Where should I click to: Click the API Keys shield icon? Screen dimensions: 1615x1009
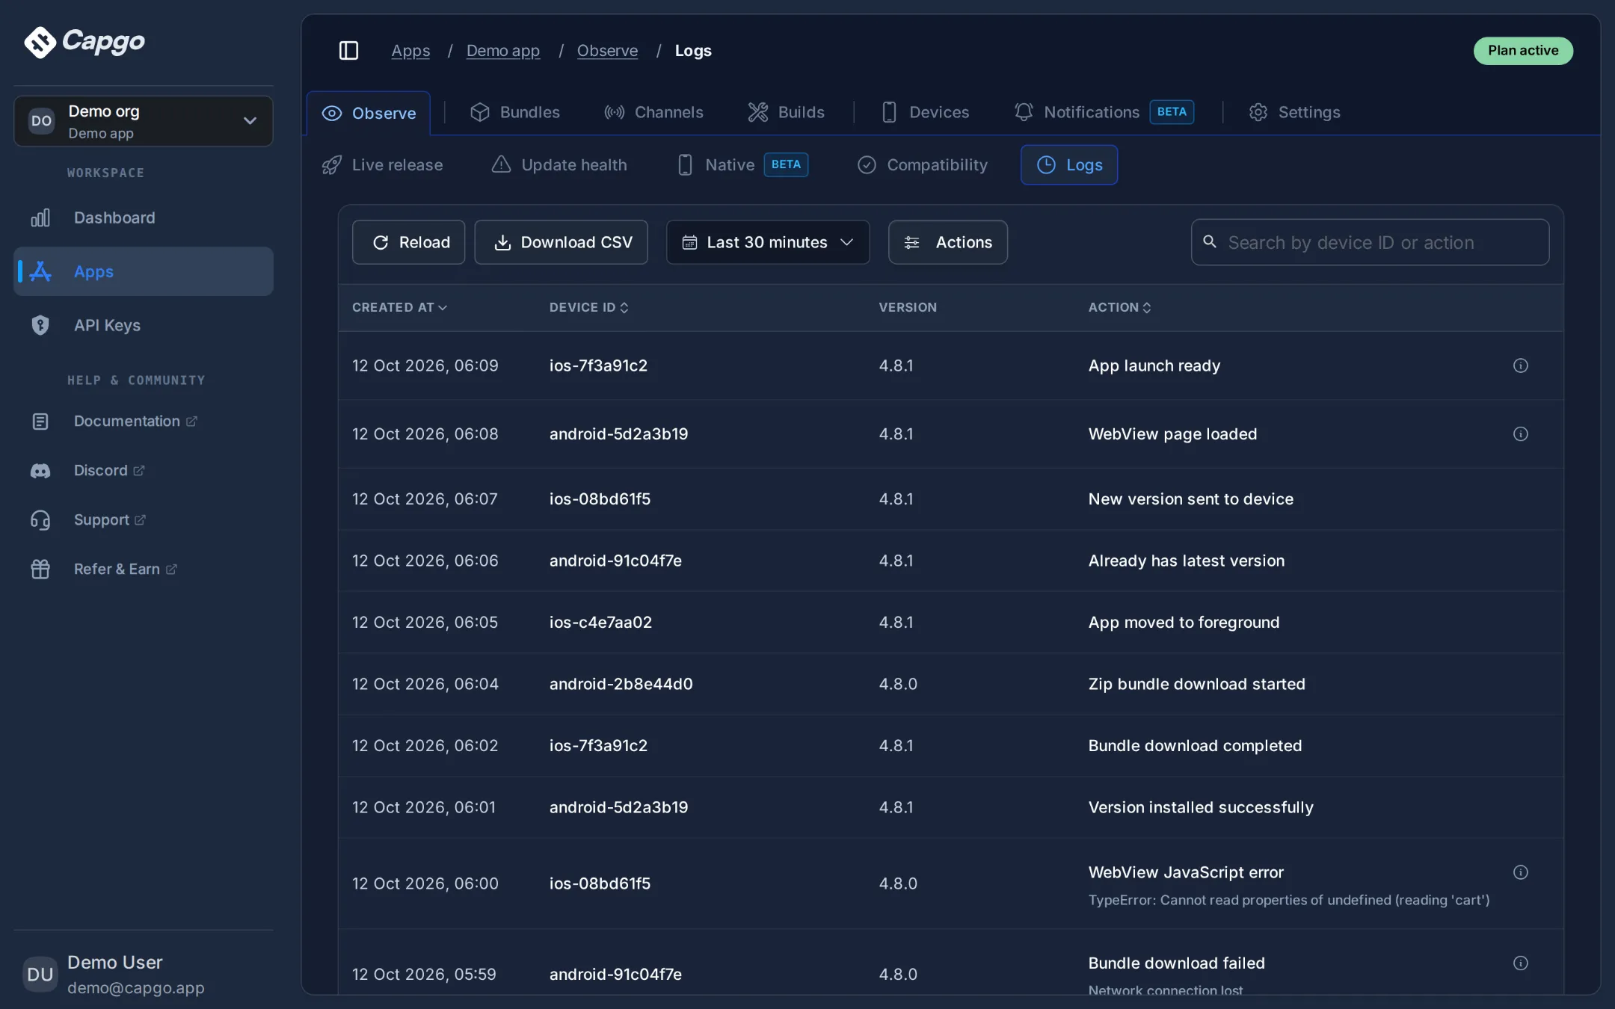click(40, 325)
